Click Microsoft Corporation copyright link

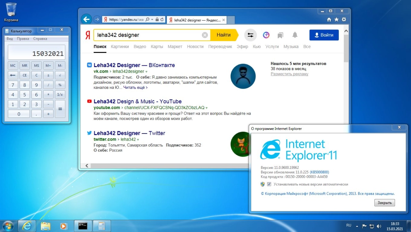(328, 194)
